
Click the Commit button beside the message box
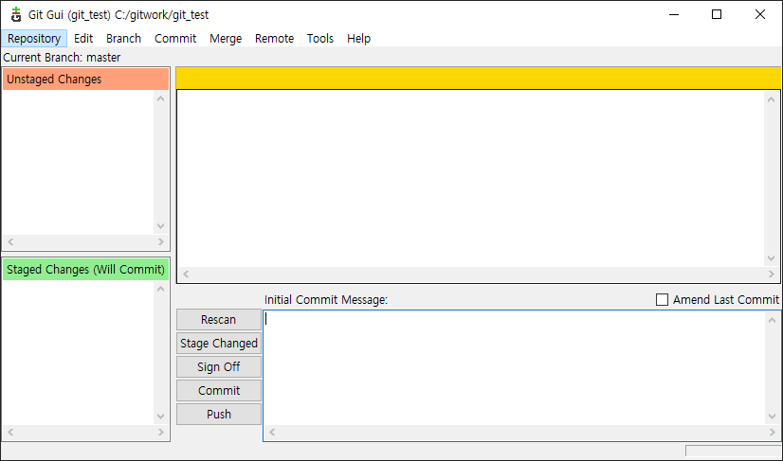(x=219, y=391)
